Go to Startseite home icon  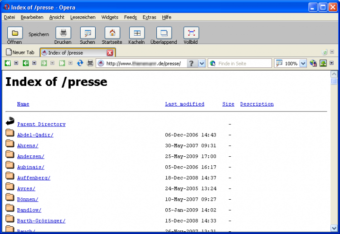click(x=112, y=33)
